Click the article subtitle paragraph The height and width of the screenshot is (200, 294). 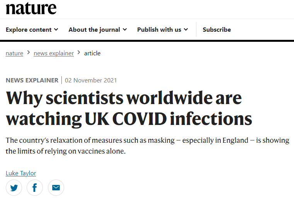point(147,146)
